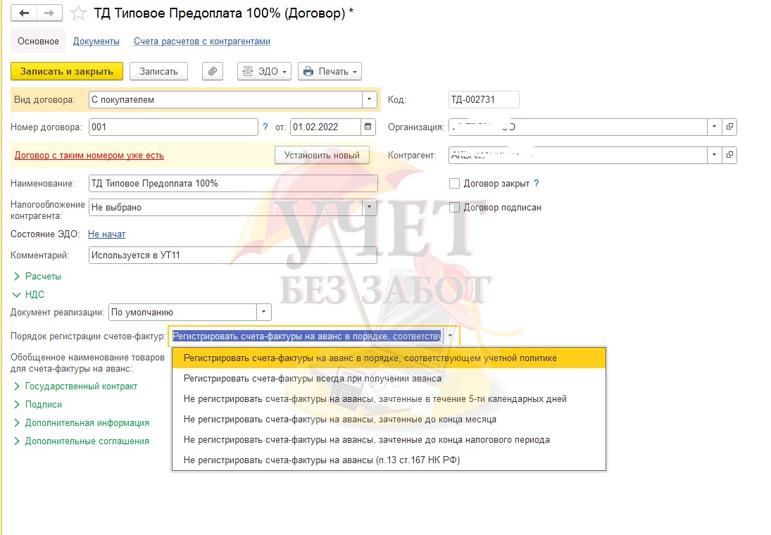Choose option п.13 ст.167 НК РФ
Screen dimensions: 771x535
[x=389, y=460]
